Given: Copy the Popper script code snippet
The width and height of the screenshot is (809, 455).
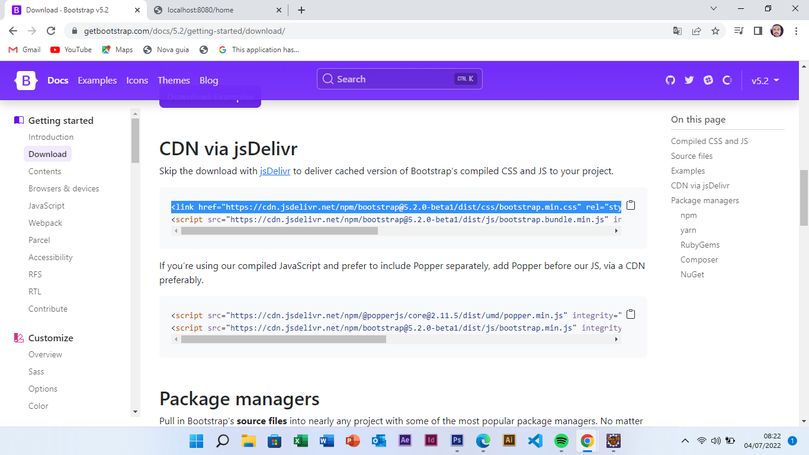Looking at the screenshot, I should (631, 314).
